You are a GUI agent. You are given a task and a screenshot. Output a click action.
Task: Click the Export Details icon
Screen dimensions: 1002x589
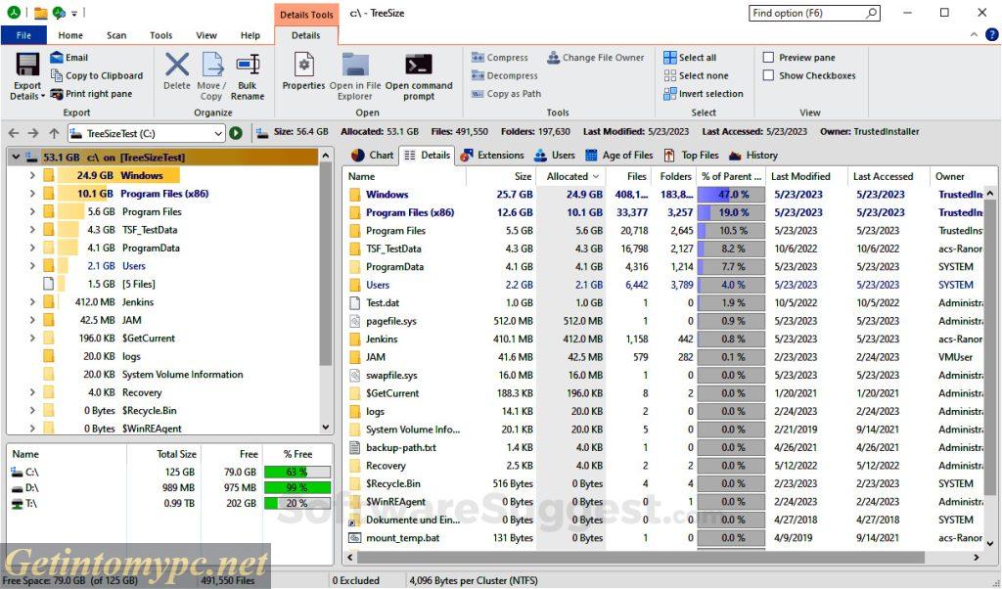[x=26, y=65]
